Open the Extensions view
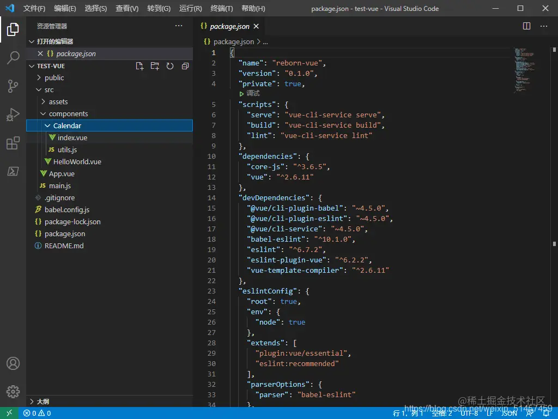The width and height of the screenshot is (558, 419). 13,143
